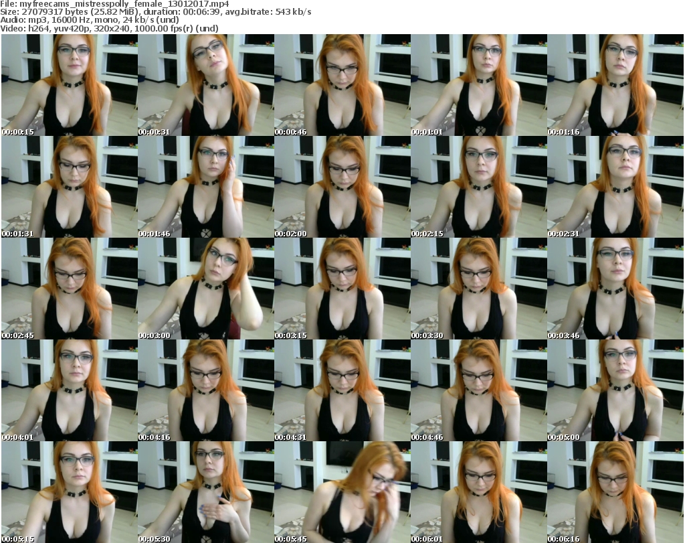Viewport: 685px width, 543px height.
Task: Pick the thumbnail frame stamped 00:04:16
Action: (206, 390)
